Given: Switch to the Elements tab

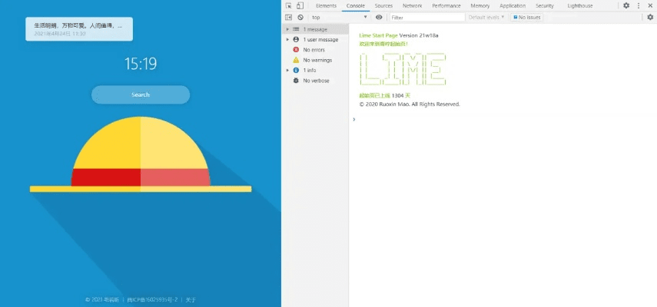Looking at the screenshot, I should point(327,5).
